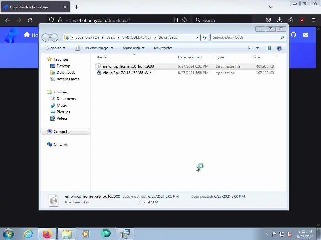Click Explorer refresh button beside address bar
Image resolution: width=321 pixels, height=240 pixels.
(x=204, y=37)
